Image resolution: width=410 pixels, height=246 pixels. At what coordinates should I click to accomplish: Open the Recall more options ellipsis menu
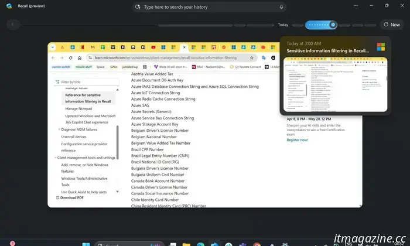356,5
